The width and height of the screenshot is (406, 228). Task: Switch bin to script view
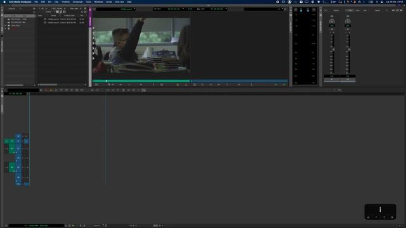pyautogui.click(x=64, y=11)
